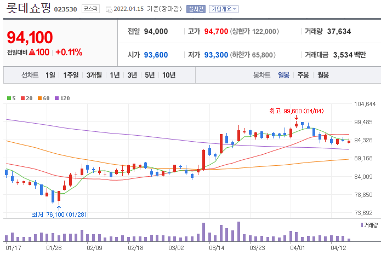
Task: Click the orange 60-day moving average swatch
Action: 40,98
